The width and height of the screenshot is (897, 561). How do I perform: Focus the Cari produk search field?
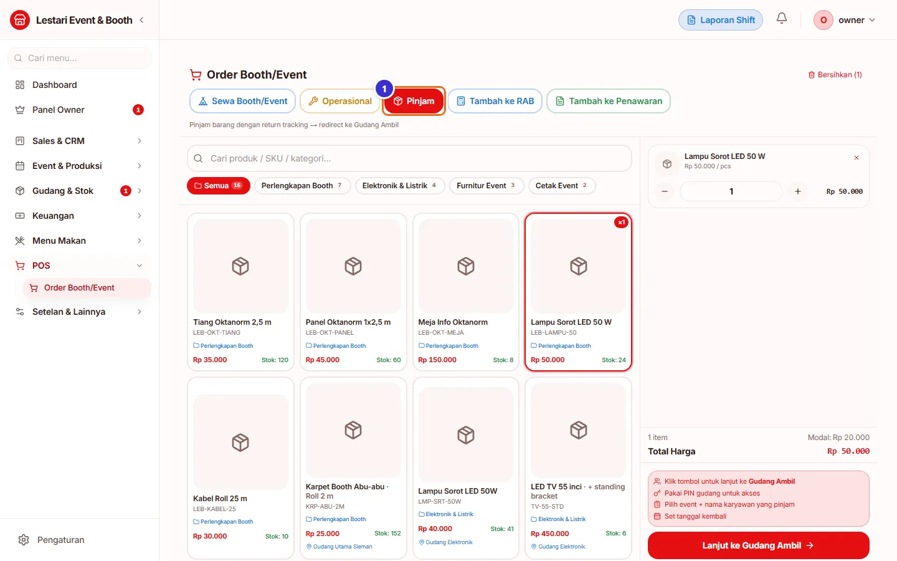409,158
